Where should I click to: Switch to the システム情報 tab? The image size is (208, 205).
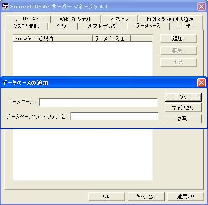coord(26,26)
